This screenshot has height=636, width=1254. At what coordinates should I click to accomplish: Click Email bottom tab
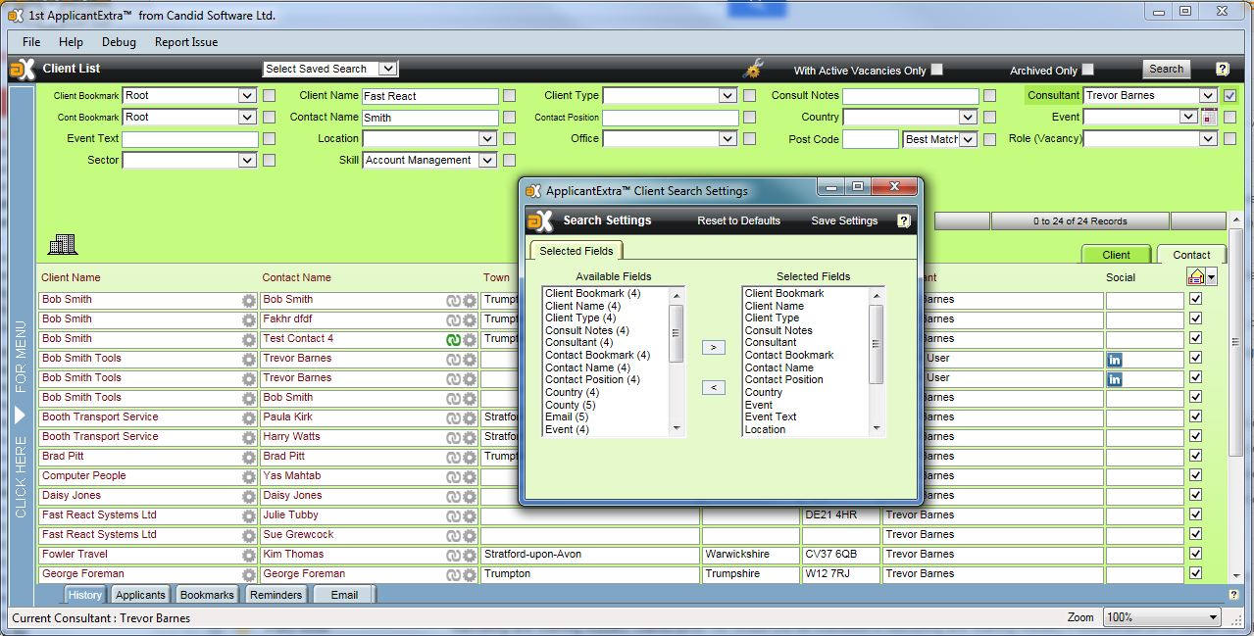(x=344, y=595)
